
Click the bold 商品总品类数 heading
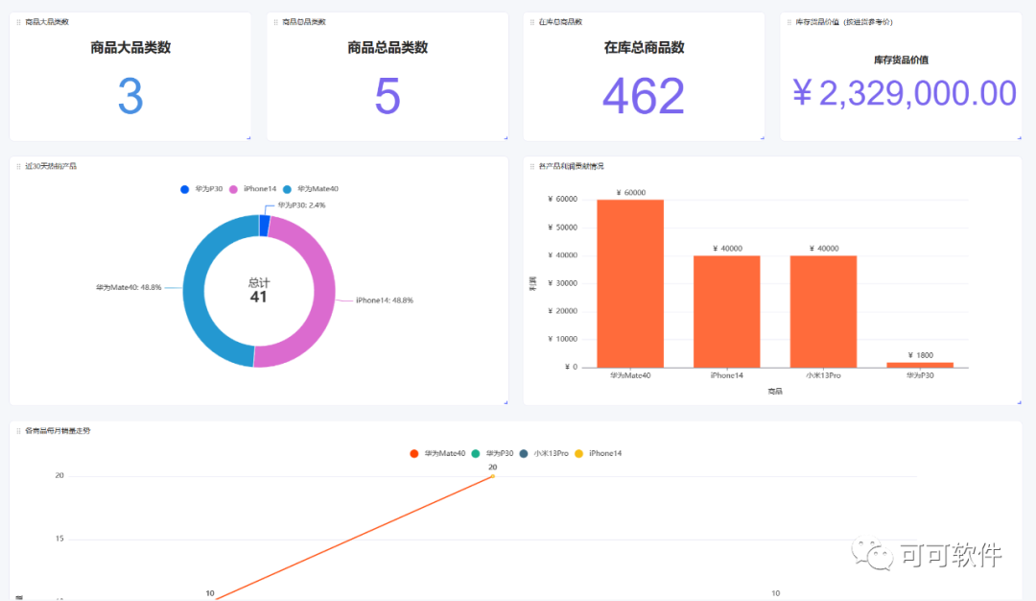click(388, 48)
